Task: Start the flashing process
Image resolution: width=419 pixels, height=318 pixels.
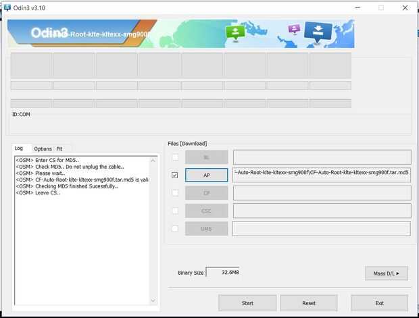Action: (x=247, y=303)
